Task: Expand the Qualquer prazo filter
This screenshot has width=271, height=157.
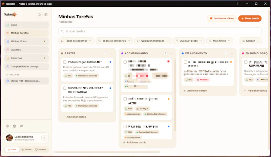Action: pos(189,41)
